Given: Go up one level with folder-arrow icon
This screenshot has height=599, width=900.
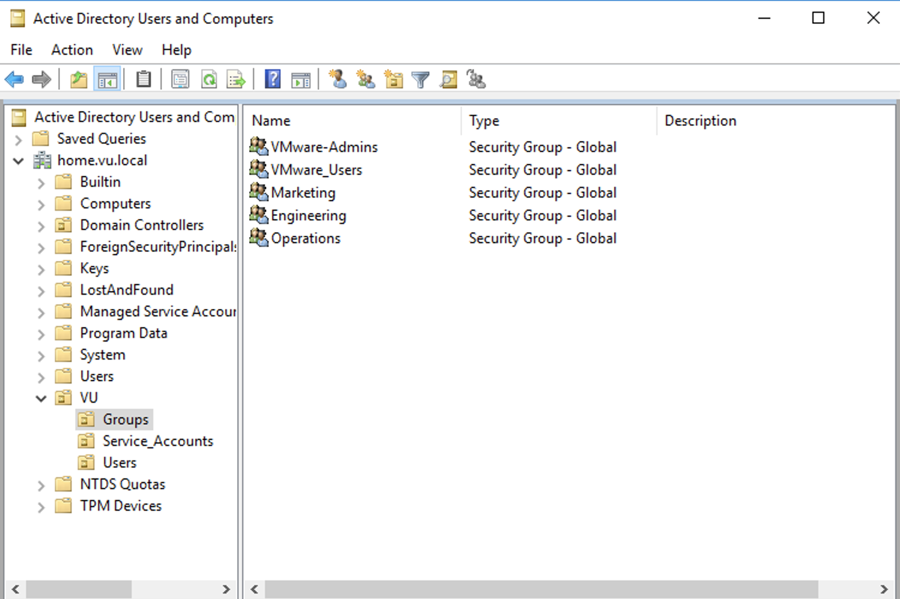Looking at the screenshot, I should click(x=79, y=79).
